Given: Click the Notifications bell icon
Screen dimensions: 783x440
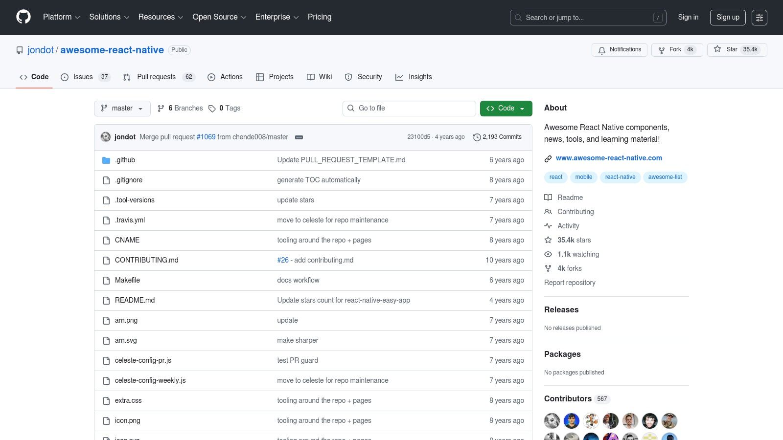Looking at the screenshot, I should tap(602, 50).
